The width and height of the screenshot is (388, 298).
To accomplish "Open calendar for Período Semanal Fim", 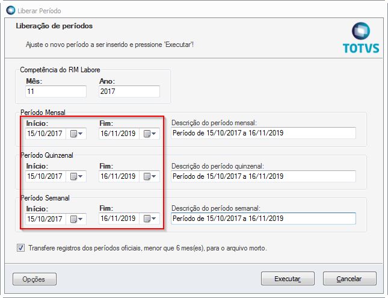I will click(x=149, y=219).
